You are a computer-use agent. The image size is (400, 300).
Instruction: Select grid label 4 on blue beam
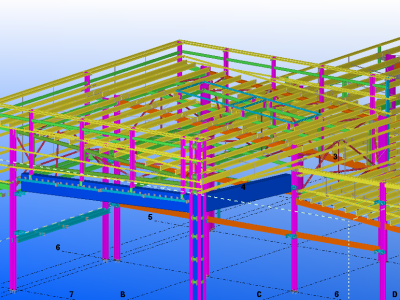(x=243, y=187)
